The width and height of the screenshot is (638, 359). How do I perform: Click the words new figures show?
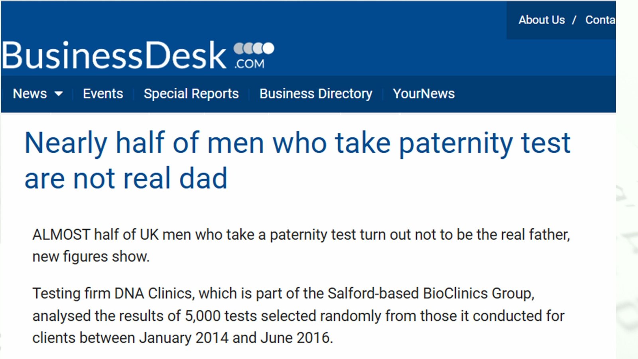coord(91,256)
